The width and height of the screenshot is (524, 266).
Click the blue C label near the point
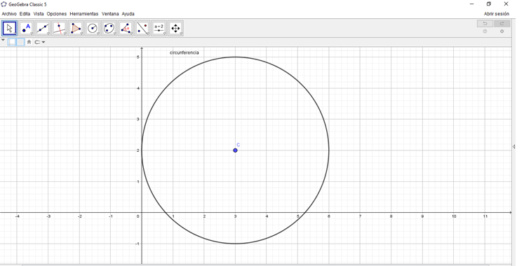coord(239,145)
